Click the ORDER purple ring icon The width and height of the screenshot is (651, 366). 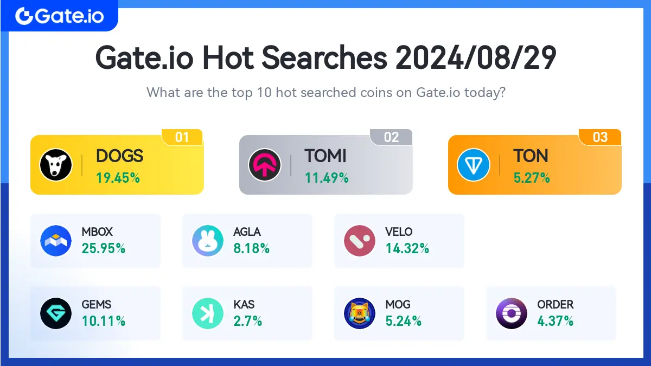coord(512,313)
